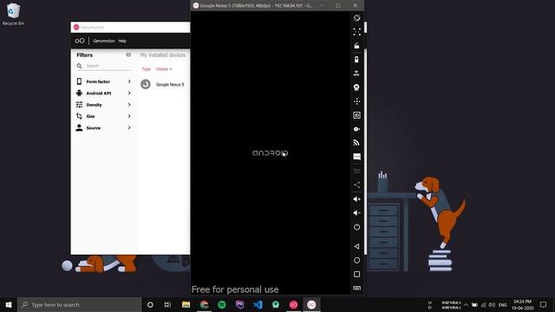
Task: Sort devices by Type column
Action: click(x=147, y=69)
